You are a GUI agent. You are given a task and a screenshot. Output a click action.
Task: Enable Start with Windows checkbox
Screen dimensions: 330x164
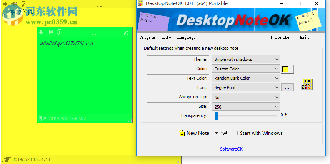235,133
